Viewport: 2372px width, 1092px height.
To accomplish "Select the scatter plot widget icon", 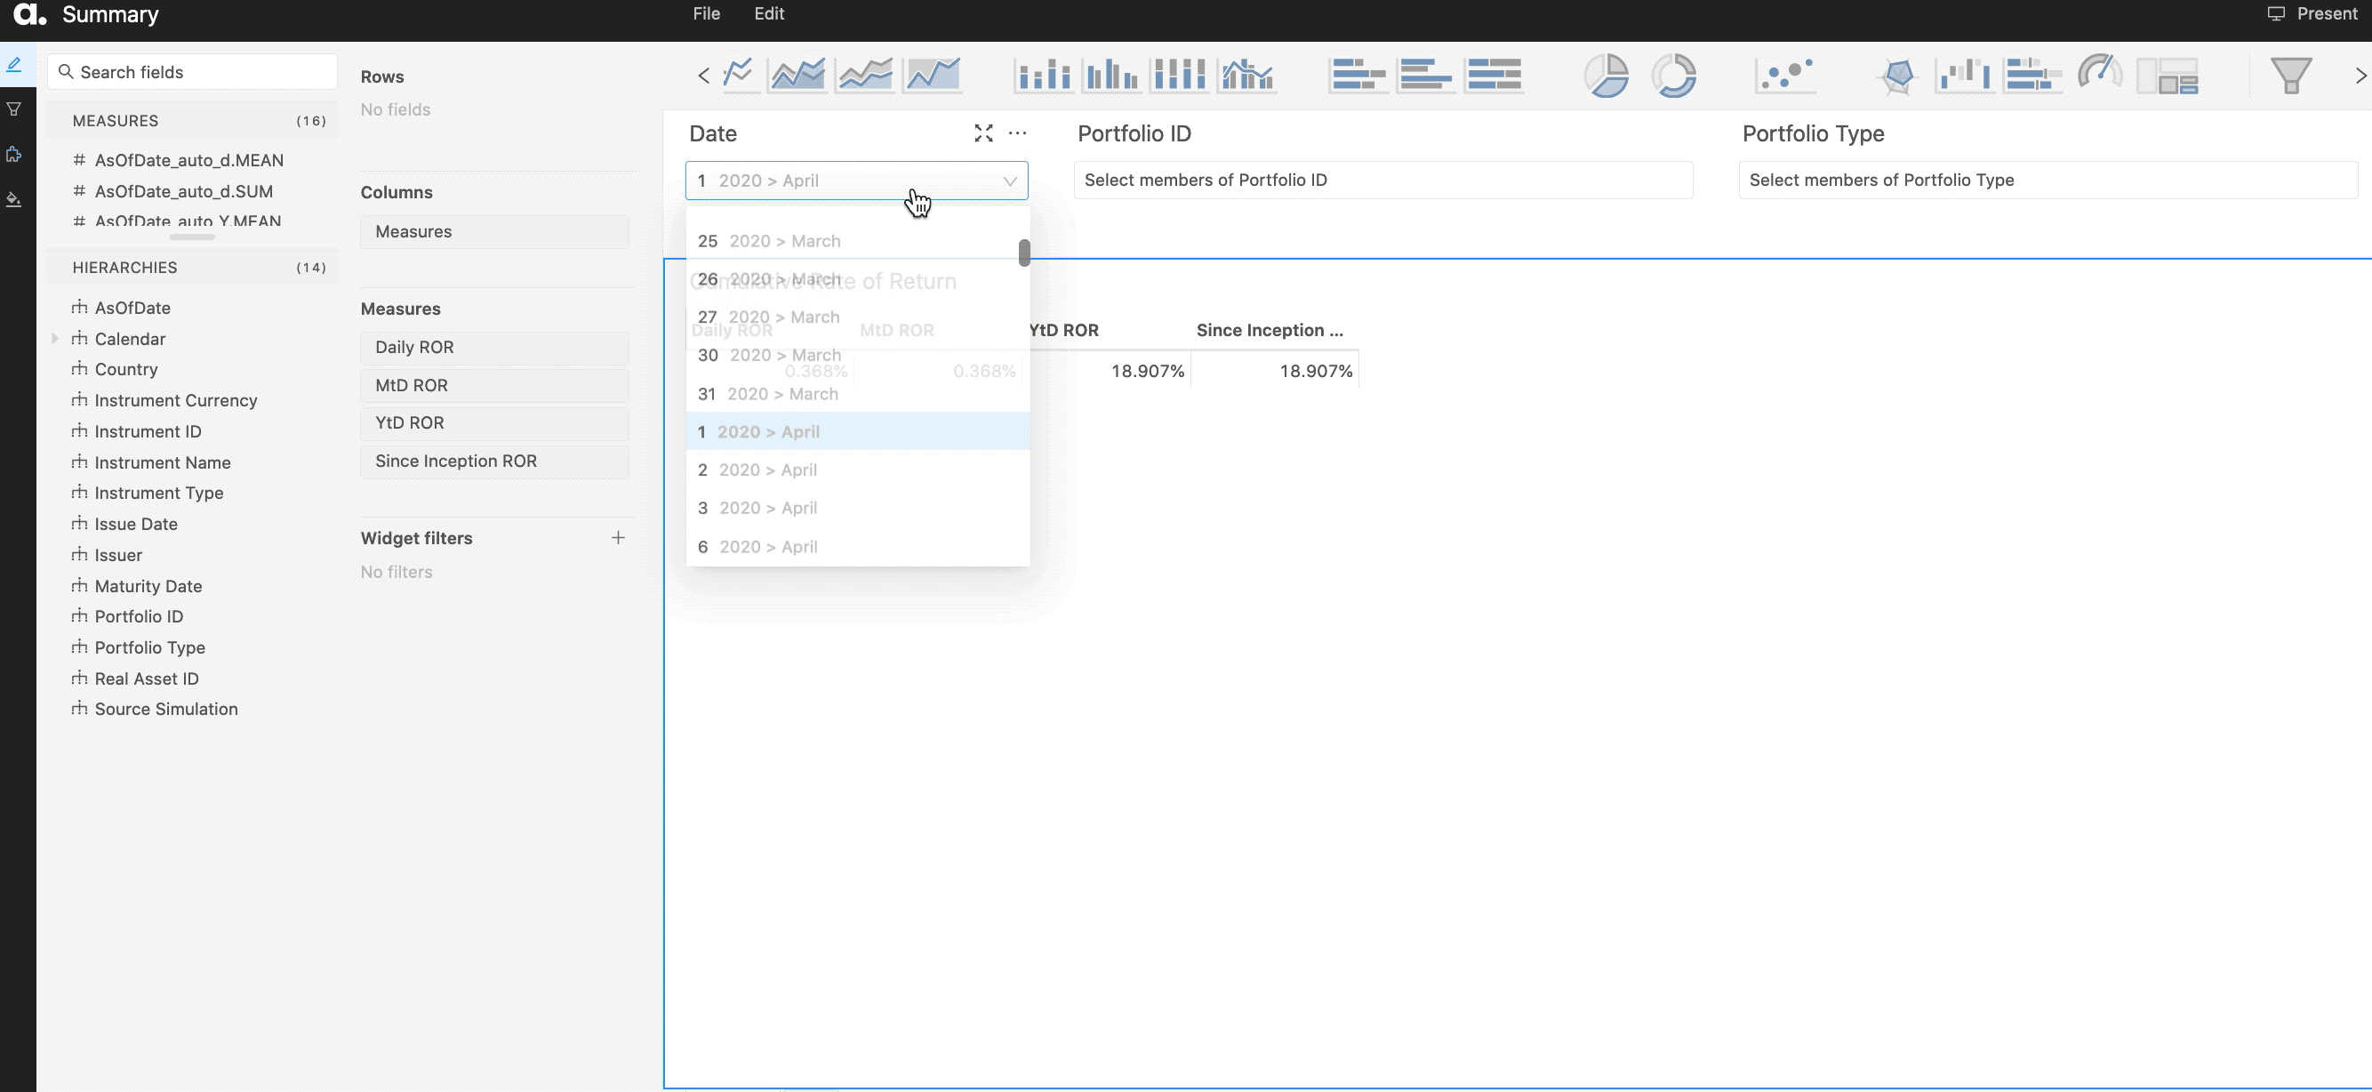I will pyautogui.click(x=1785, y=74).
